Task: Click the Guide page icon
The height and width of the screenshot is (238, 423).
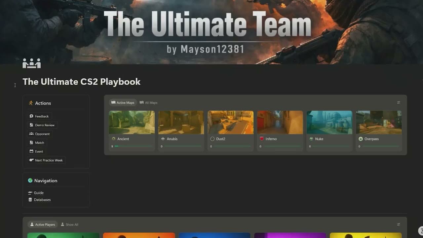Action: 30,193
